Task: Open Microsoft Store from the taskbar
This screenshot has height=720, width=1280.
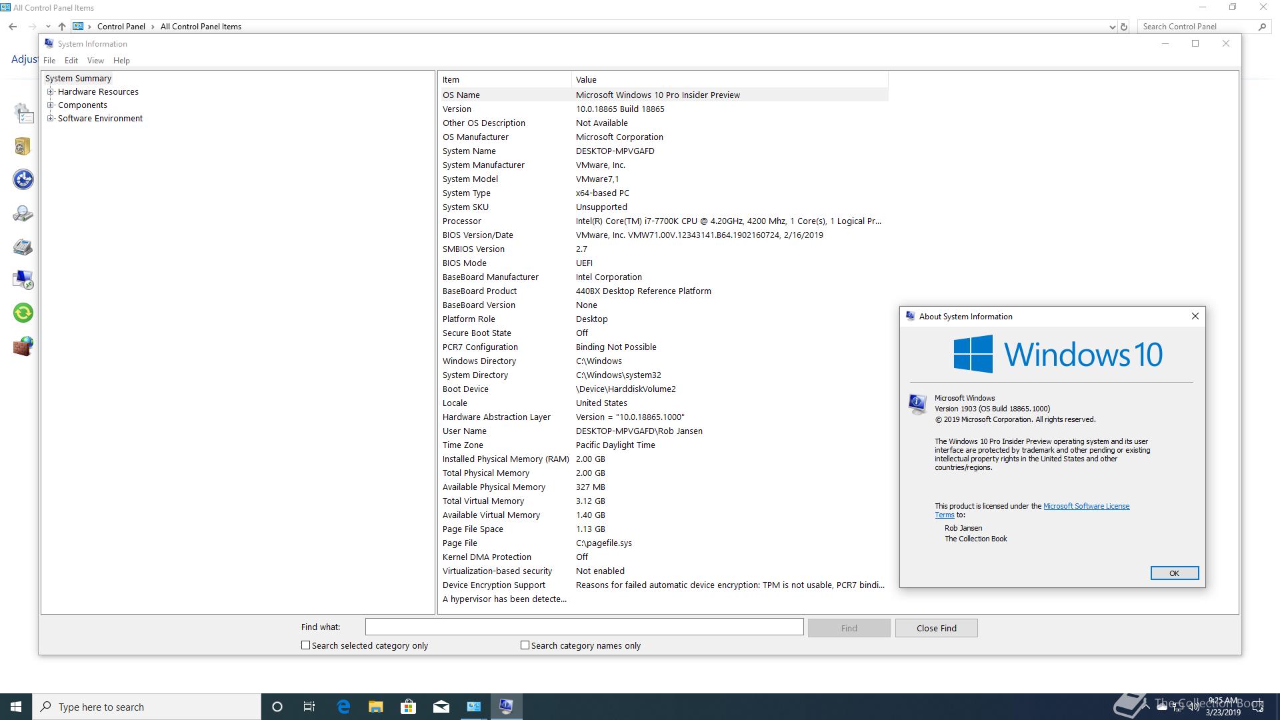Action: click(408, 707)
